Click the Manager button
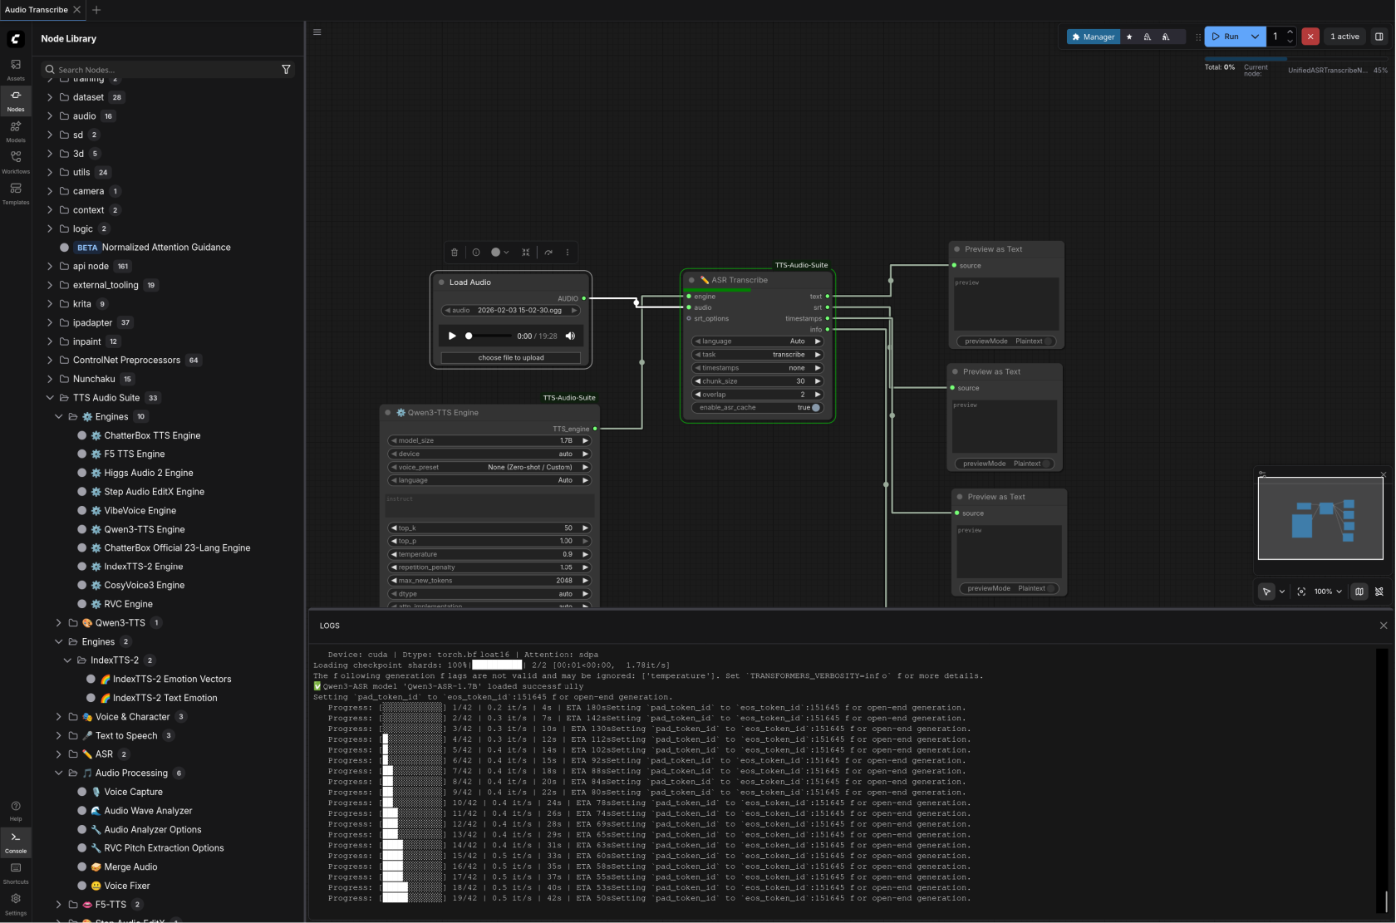 click(1093, 37)
